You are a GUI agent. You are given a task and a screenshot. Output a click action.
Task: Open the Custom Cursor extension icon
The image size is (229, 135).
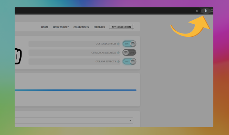(x=206, y=11)
